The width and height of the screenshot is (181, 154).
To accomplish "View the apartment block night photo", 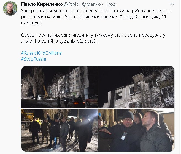I will (60, 87).
